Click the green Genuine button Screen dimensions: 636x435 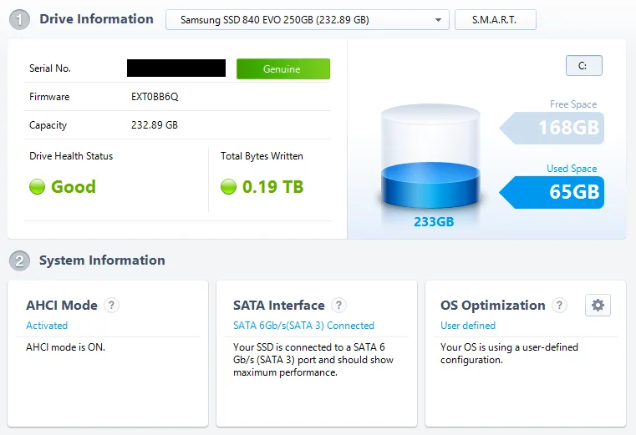coord(283,69)
